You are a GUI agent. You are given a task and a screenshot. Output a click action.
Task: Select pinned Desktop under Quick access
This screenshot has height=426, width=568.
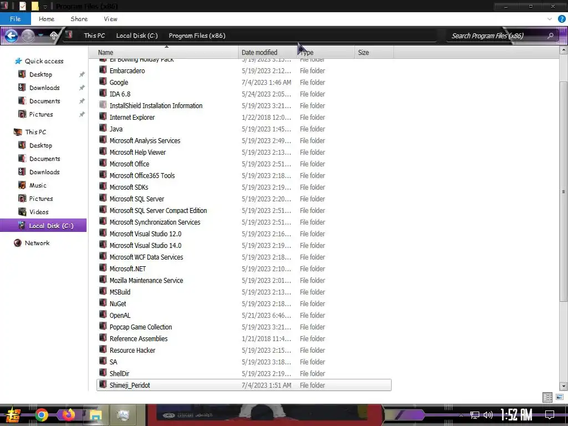pos(40,74)
